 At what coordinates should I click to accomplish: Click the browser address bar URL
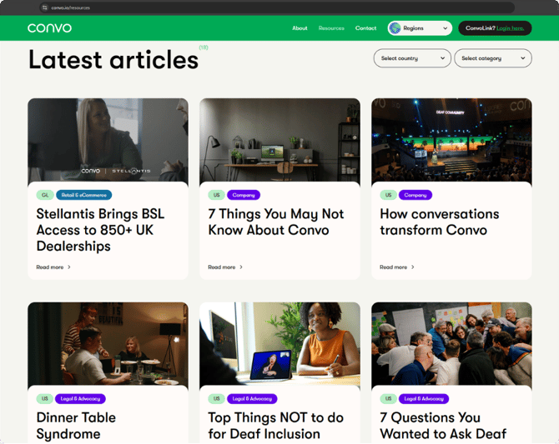coord(71,7)
